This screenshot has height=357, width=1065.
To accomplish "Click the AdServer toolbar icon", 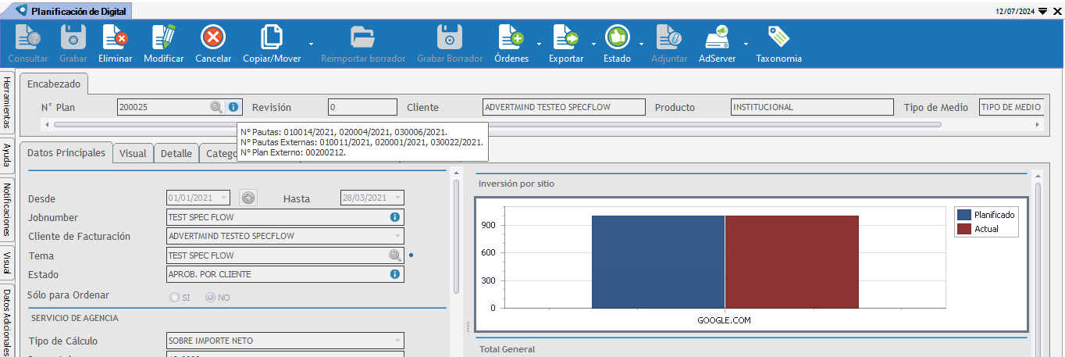I will pyautogui.click(x=717, y=37).
